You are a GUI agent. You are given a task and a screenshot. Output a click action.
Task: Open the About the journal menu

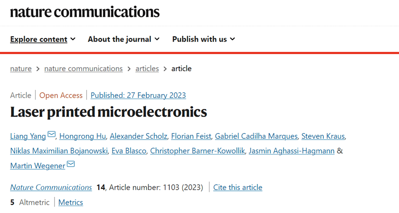(x=124, y=39)
